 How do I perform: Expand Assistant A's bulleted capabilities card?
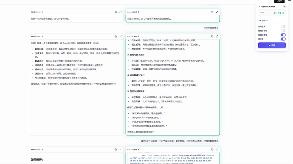[x=121, y=36]
